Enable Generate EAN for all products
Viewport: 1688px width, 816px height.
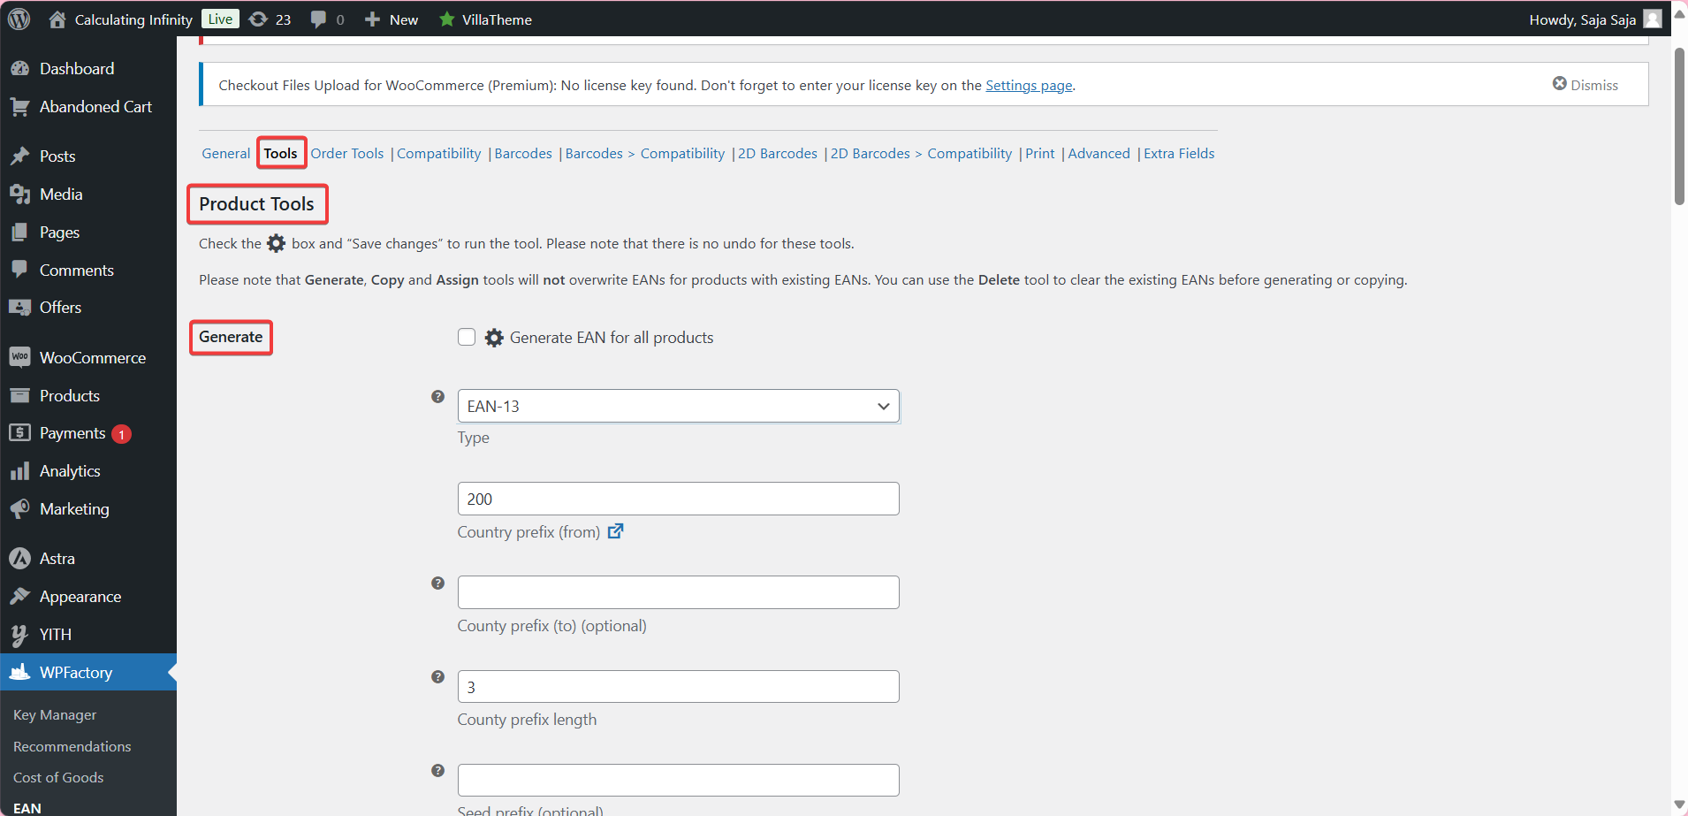[x=466, y=337]
